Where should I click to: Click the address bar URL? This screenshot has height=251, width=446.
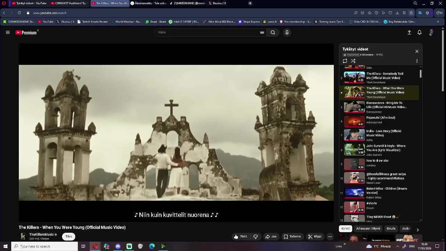coord(50,13)
